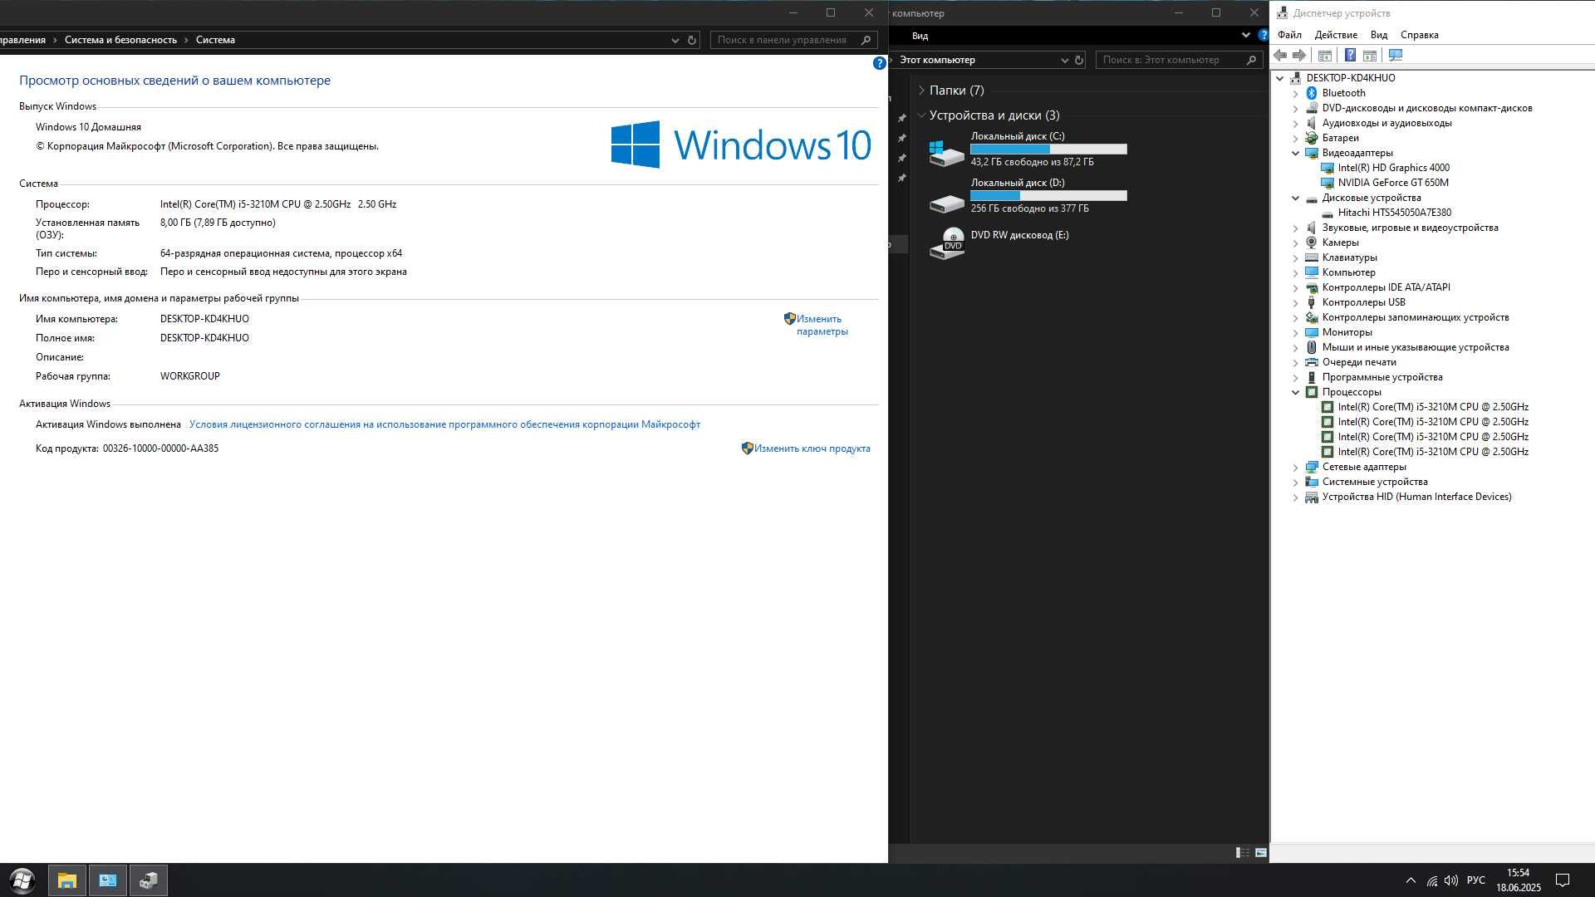Click the scan for hardware changes monitor icon
1595x897 pixels.
(x=1396, y=55)
